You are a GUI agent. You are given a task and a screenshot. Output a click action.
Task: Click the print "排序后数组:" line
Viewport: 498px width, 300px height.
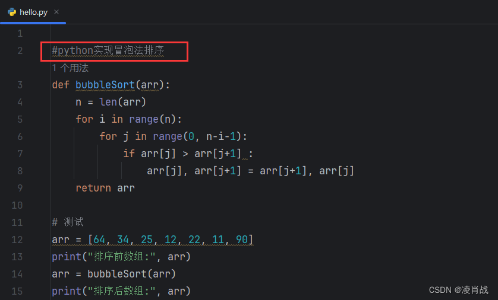tap(121, 291)
